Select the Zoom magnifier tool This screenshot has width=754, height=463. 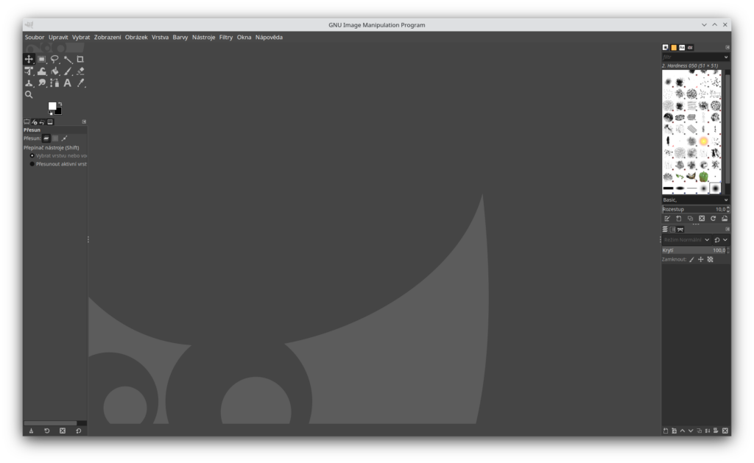(29, 95)
